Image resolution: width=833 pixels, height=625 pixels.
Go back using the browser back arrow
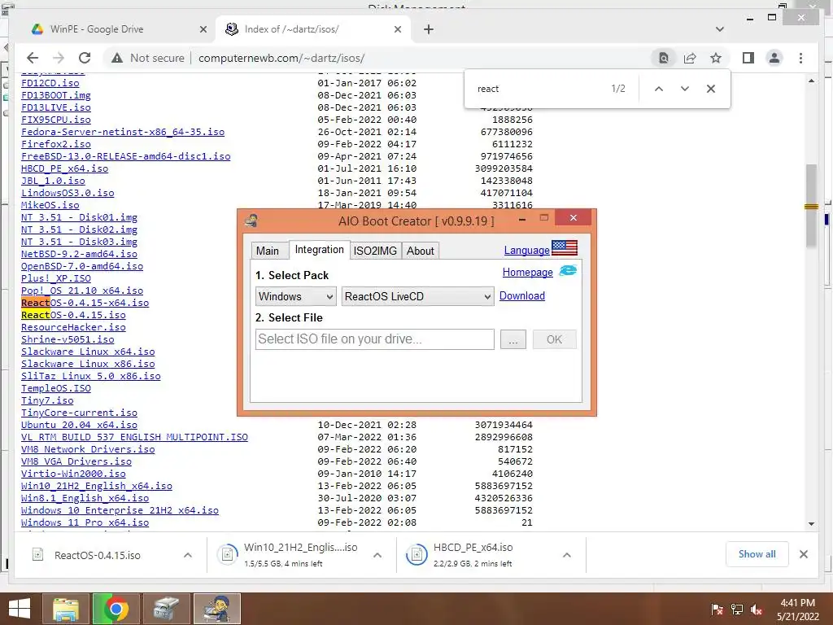[x=33, y=58]
